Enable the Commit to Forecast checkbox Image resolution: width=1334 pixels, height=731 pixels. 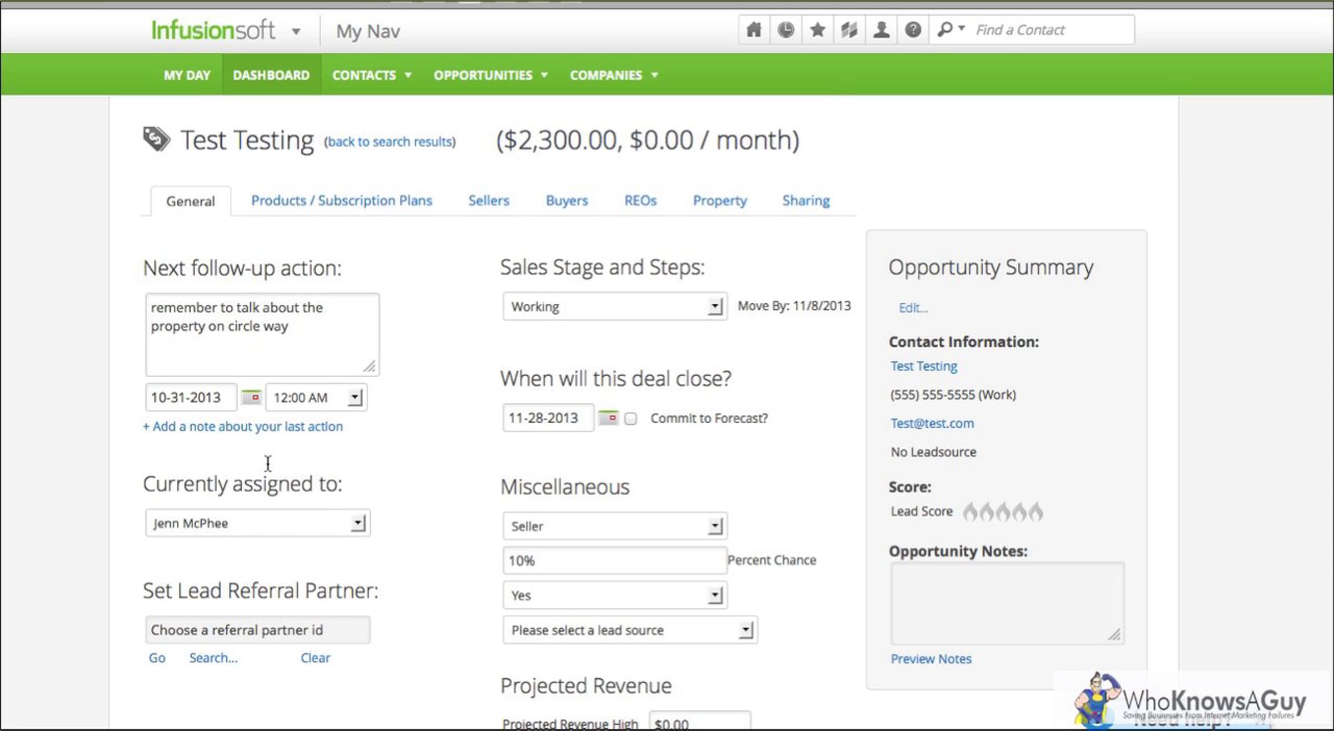(x=630, y=419)
